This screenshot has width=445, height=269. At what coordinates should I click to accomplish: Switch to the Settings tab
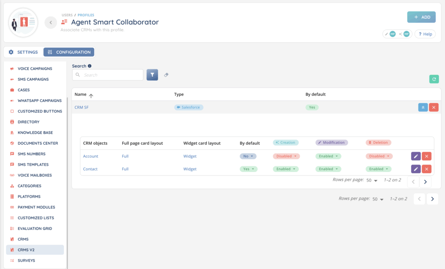(23, 52)
